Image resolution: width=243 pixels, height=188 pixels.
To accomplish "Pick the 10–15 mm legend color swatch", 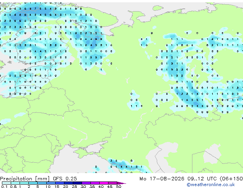I will pos(51,183).
